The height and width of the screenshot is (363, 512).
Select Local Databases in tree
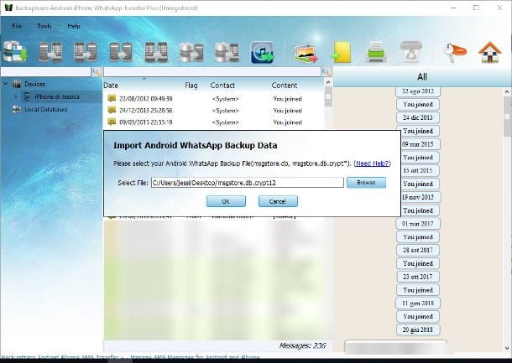45,110
